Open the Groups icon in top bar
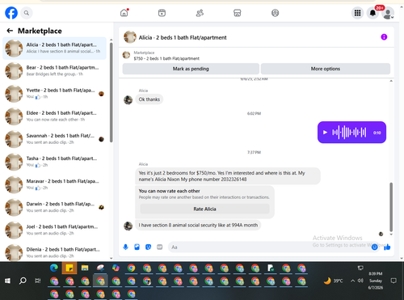404x300 pixels. tap(275, 13)
